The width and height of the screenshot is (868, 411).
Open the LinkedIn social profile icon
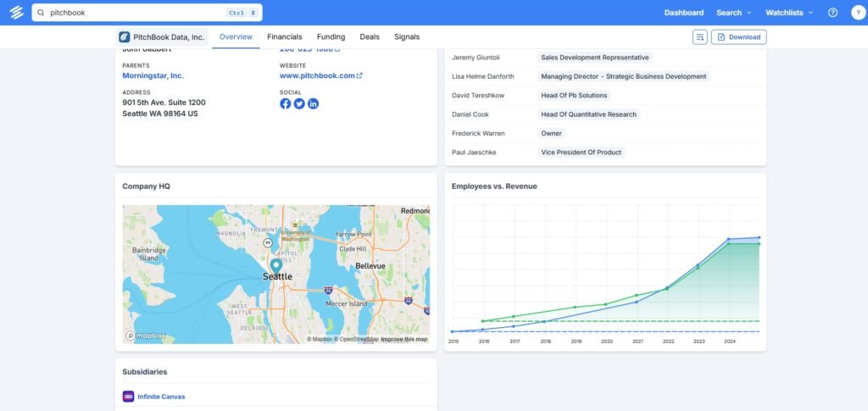313,103
